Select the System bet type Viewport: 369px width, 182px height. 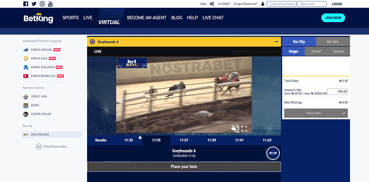coord(339,51)
